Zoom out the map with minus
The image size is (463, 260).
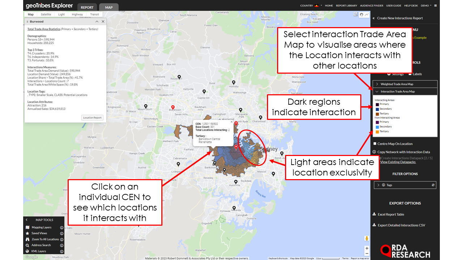point(367,254)
